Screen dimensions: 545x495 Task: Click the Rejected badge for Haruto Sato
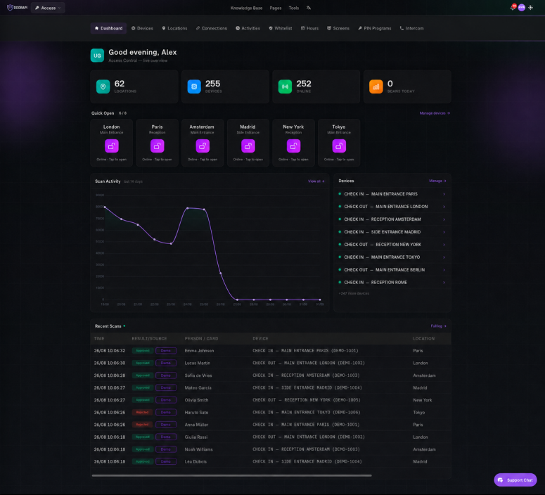(143, 412)
